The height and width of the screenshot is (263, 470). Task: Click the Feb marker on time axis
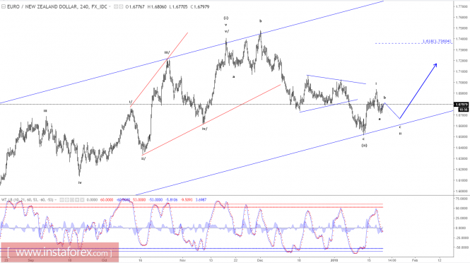click(415, 260)
